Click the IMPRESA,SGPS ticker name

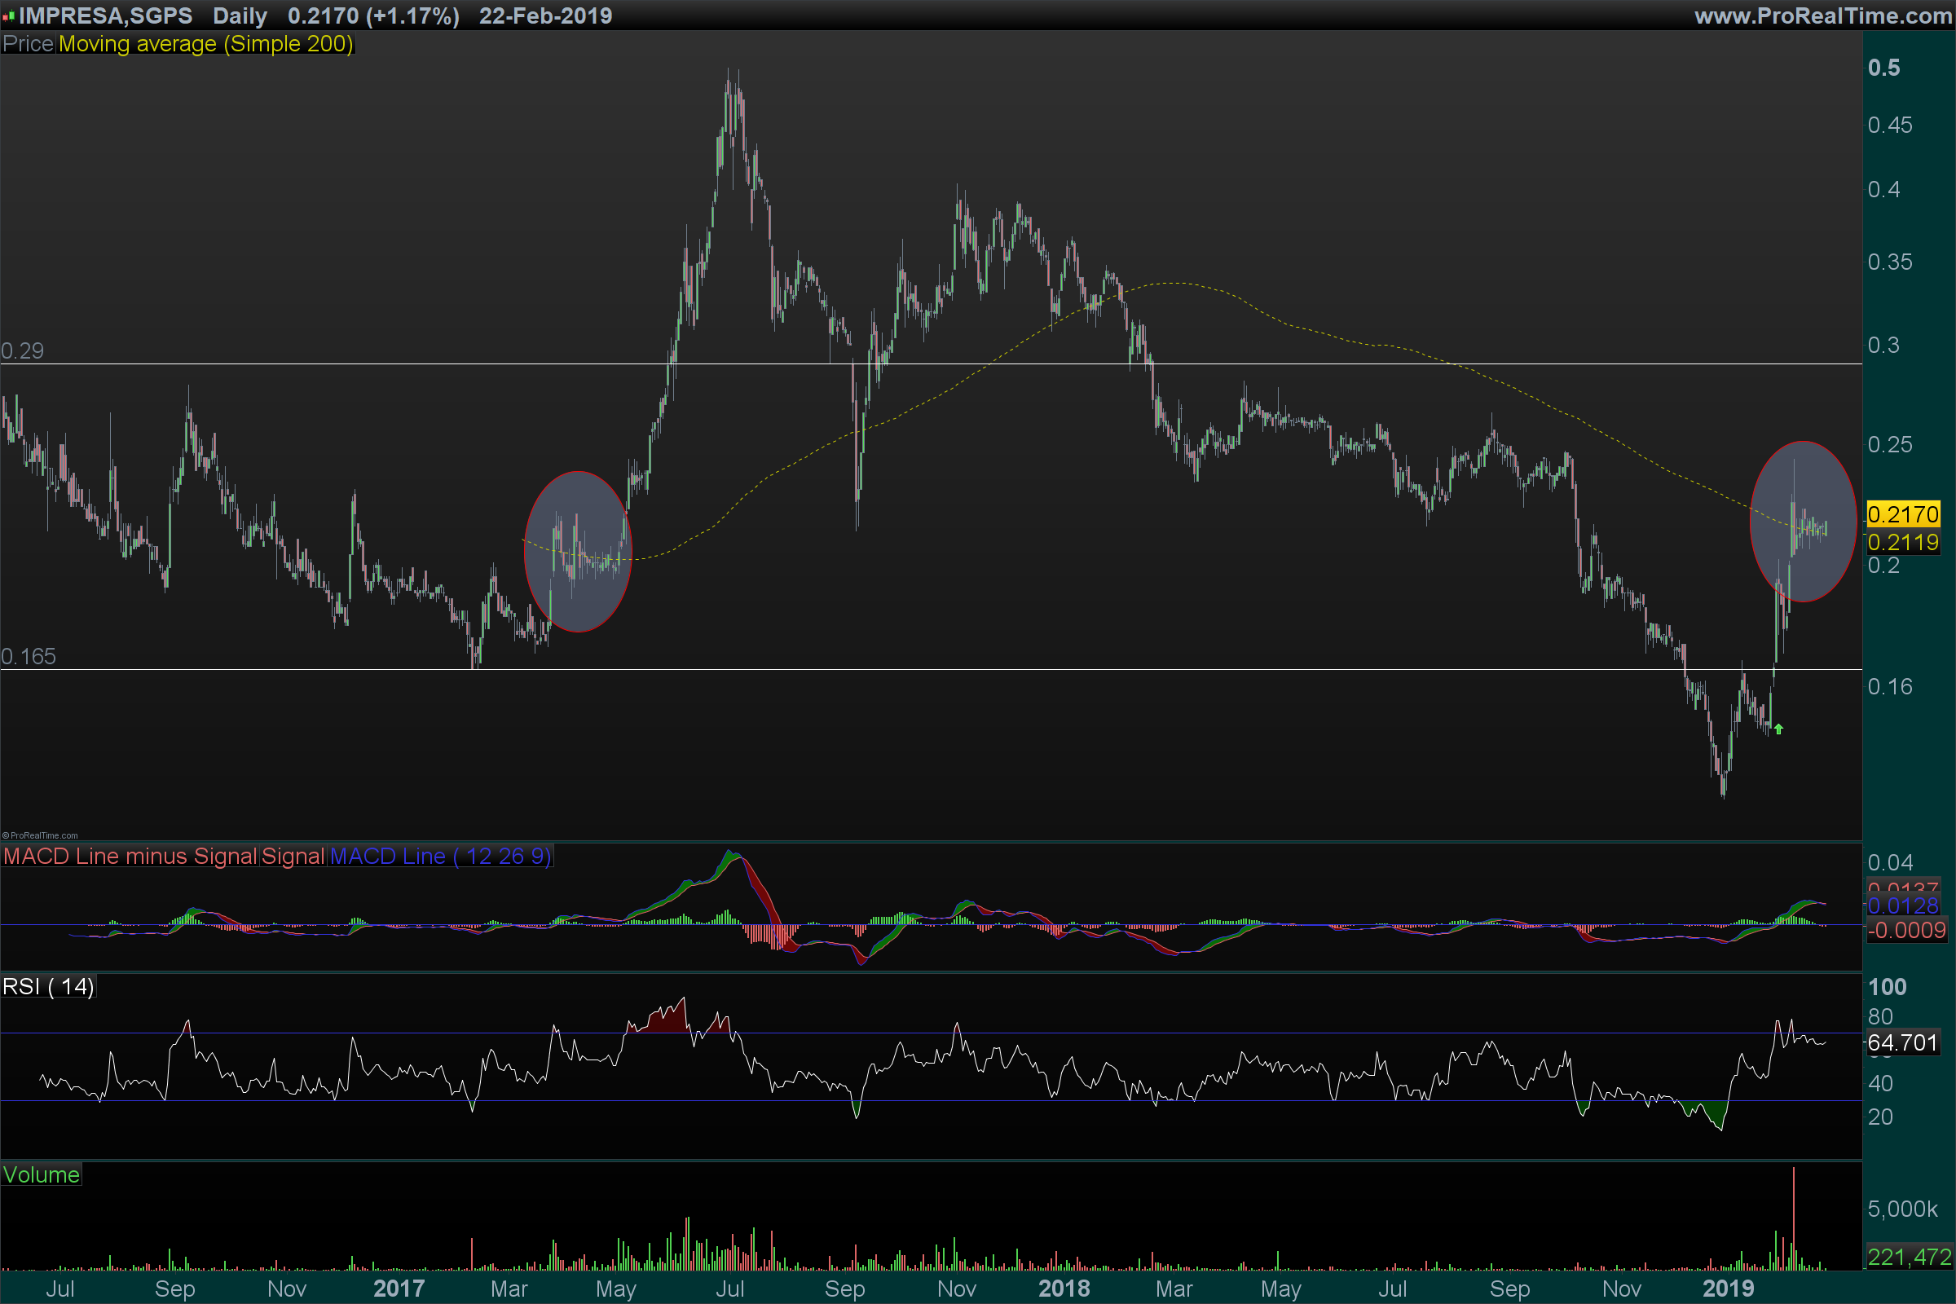pos(106,15)
